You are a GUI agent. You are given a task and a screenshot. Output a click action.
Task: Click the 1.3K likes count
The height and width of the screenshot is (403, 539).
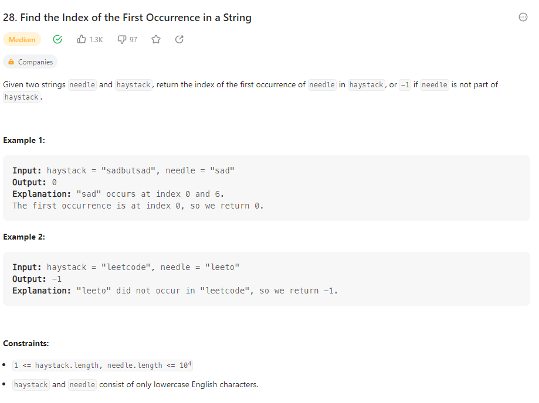(x=96, y=40)
